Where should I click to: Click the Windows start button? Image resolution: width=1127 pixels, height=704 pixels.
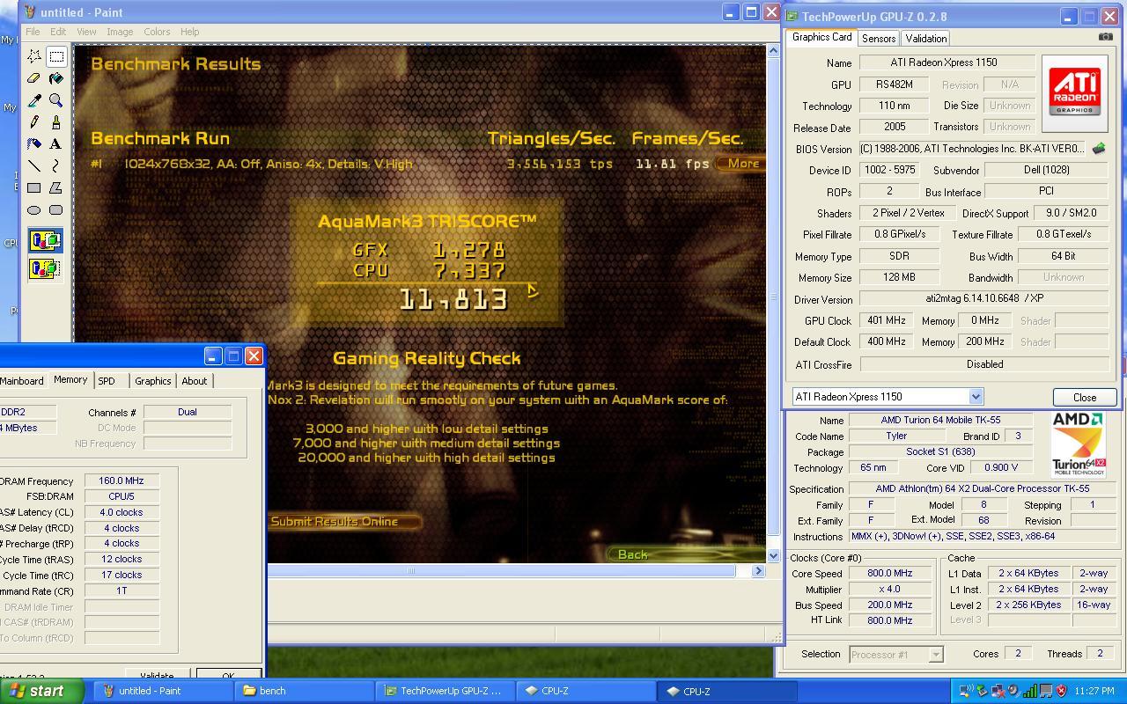41,691
